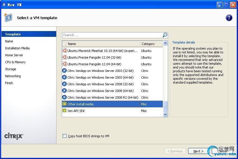Click the help question mark icon
Viewport: 238px width, 159px height.
[229, 18]
